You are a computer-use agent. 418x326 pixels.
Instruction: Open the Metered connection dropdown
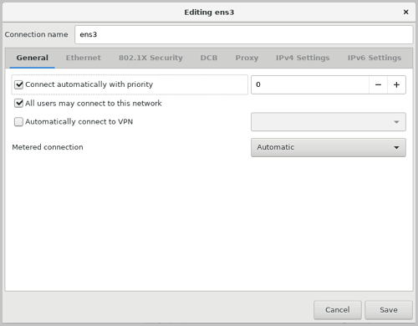point(329,147)
